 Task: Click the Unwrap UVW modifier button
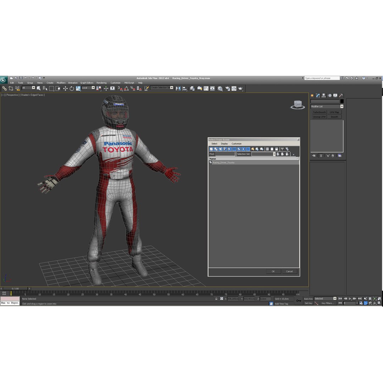coord(319,117)
